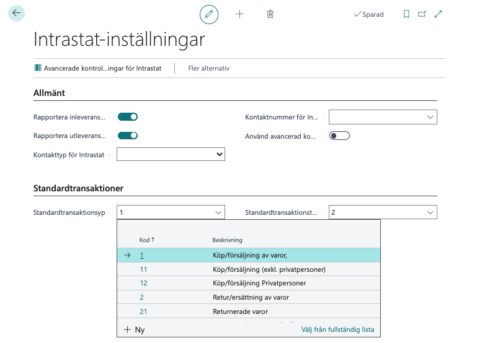Image resolution: width=477 pixels, height=343 pixels.
Task: Click Välj från fullständig lista link
Action: coord(337,329)
